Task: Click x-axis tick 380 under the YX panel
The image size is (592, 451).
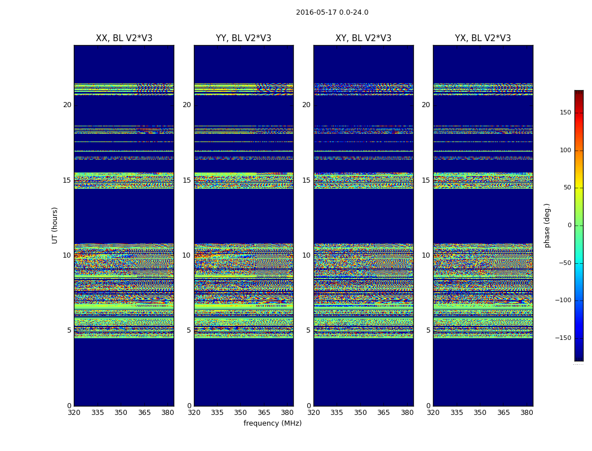Action: coord(527,413)
